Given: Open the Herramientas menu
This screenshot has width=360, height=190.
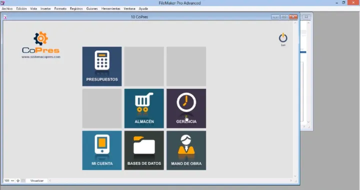Looking at the screenshot, I should tap(110, 8).
